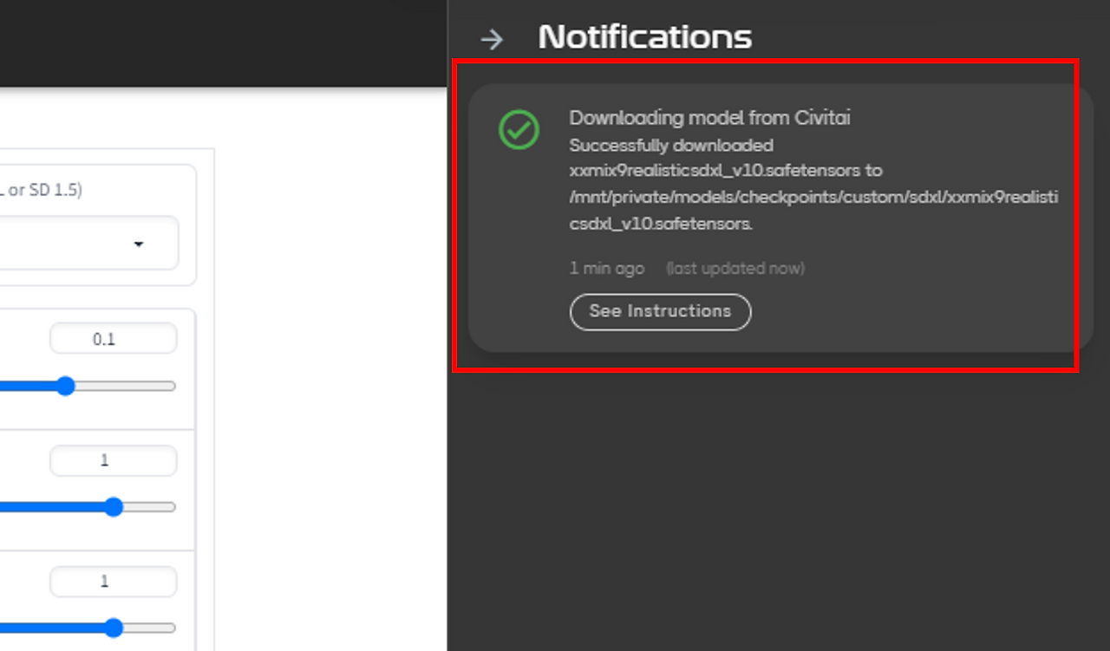Focus the value field showing 0.1
Screen dimensions: 1110x651
point(114,339)
